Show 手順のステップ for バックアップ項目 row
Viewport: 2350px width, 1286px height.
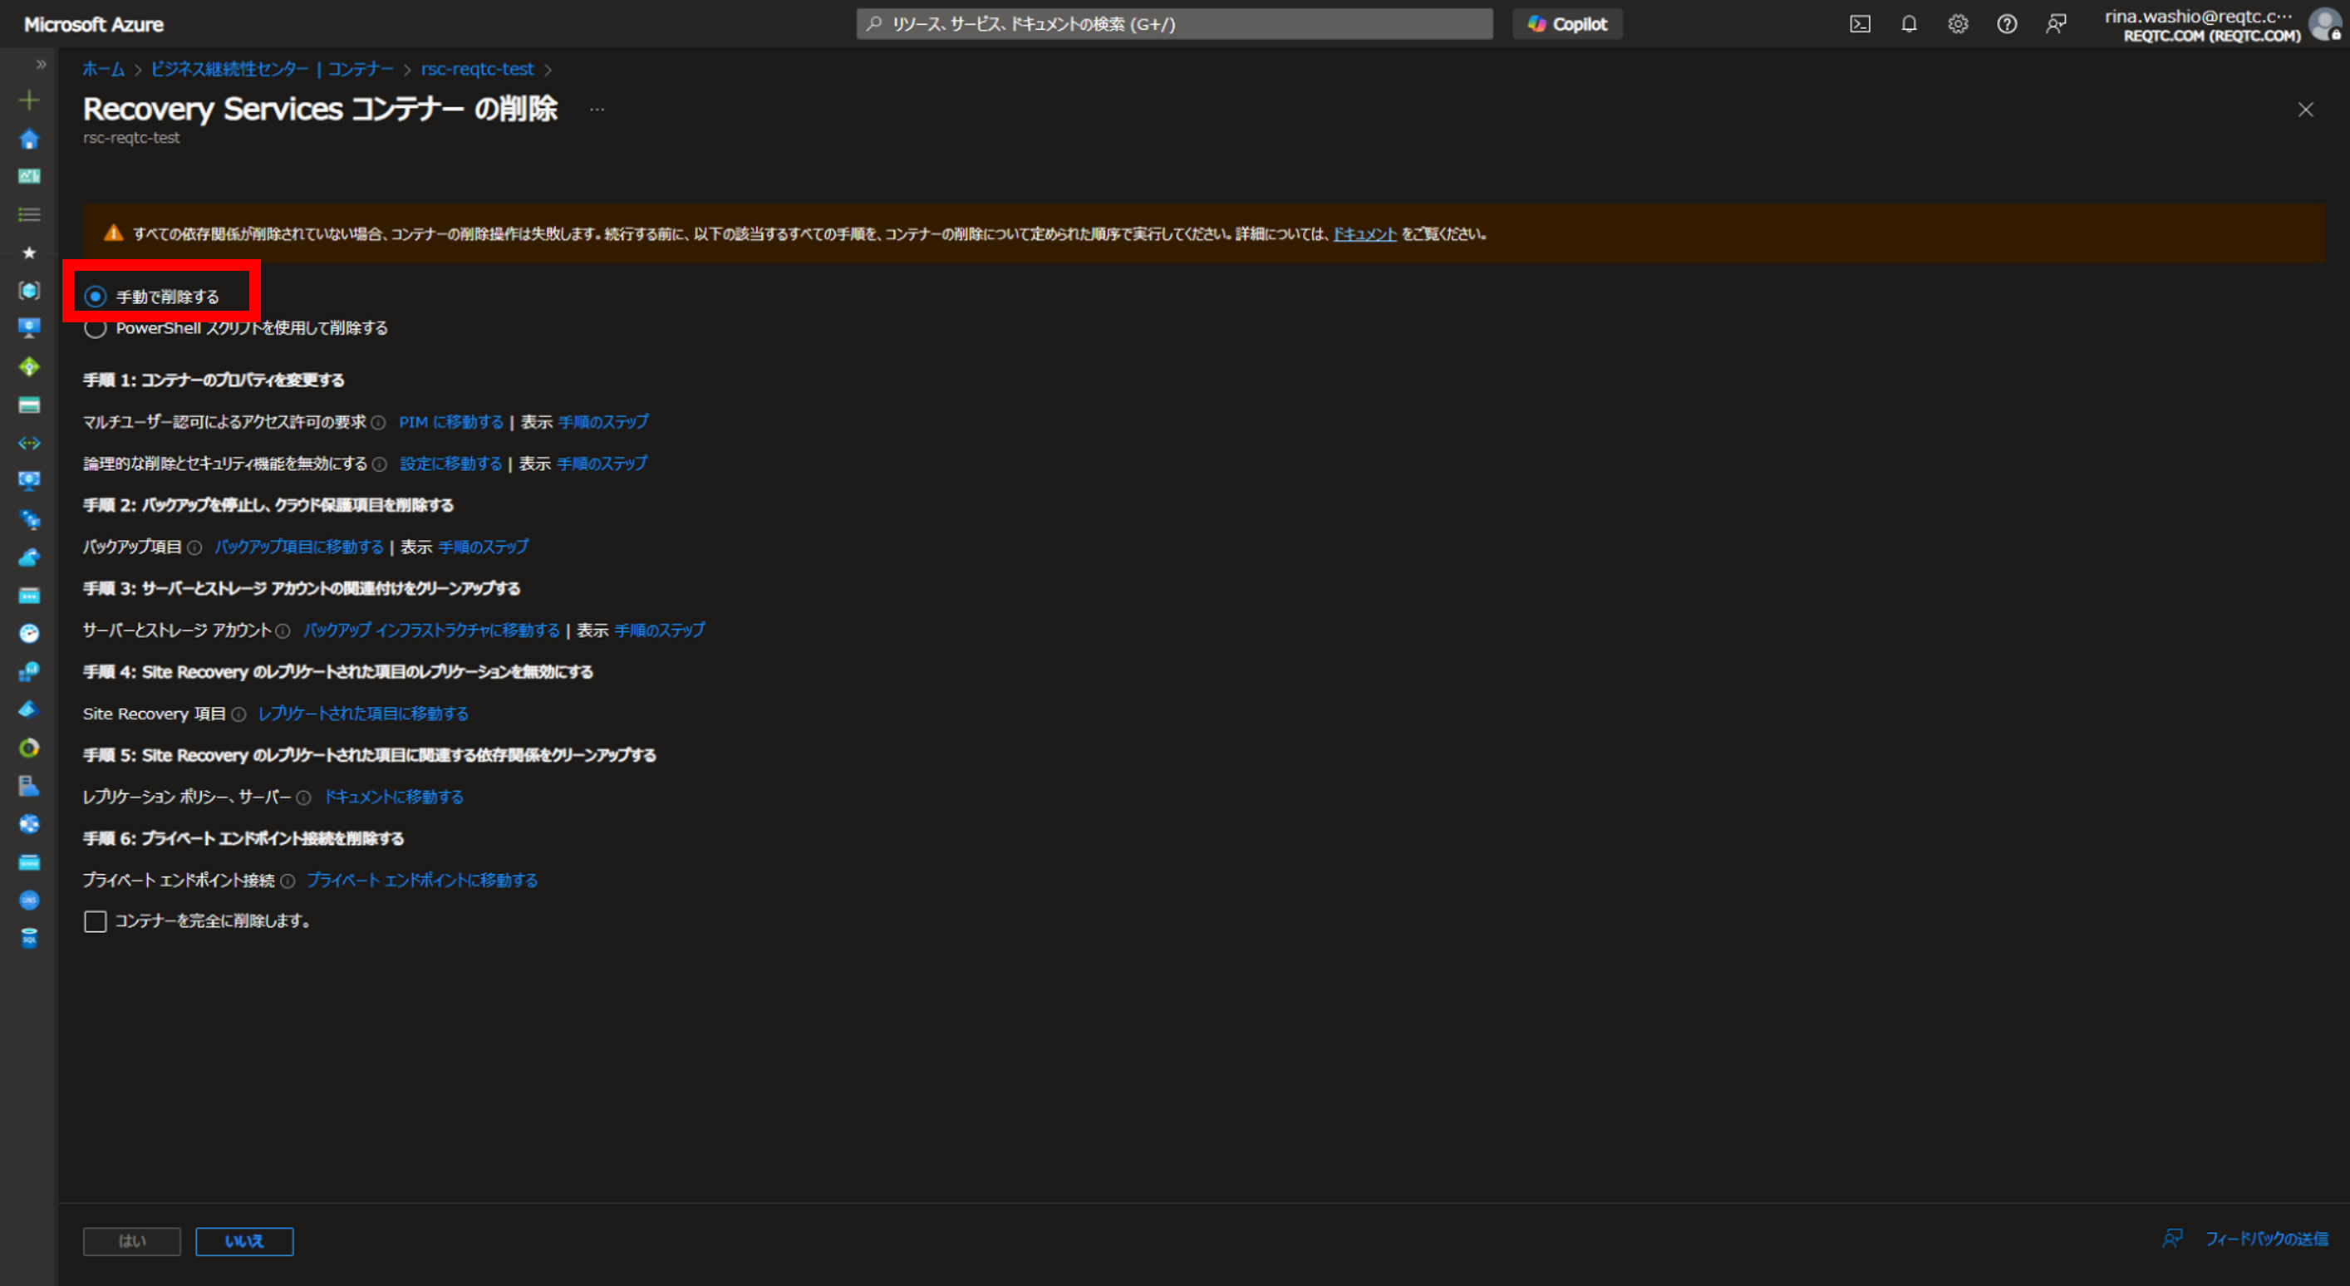tap(483, 547)
